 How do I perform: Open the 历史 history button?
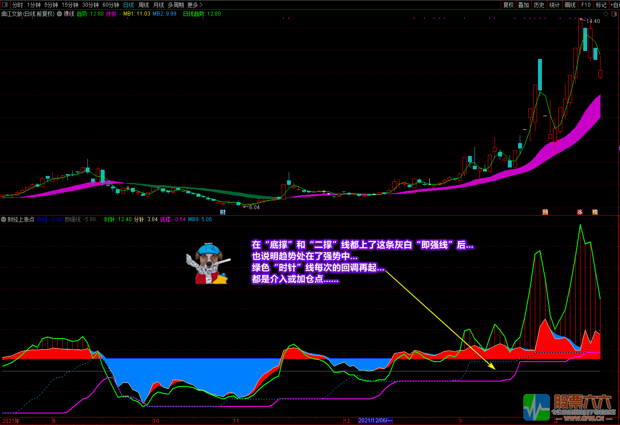click(539, 5)
